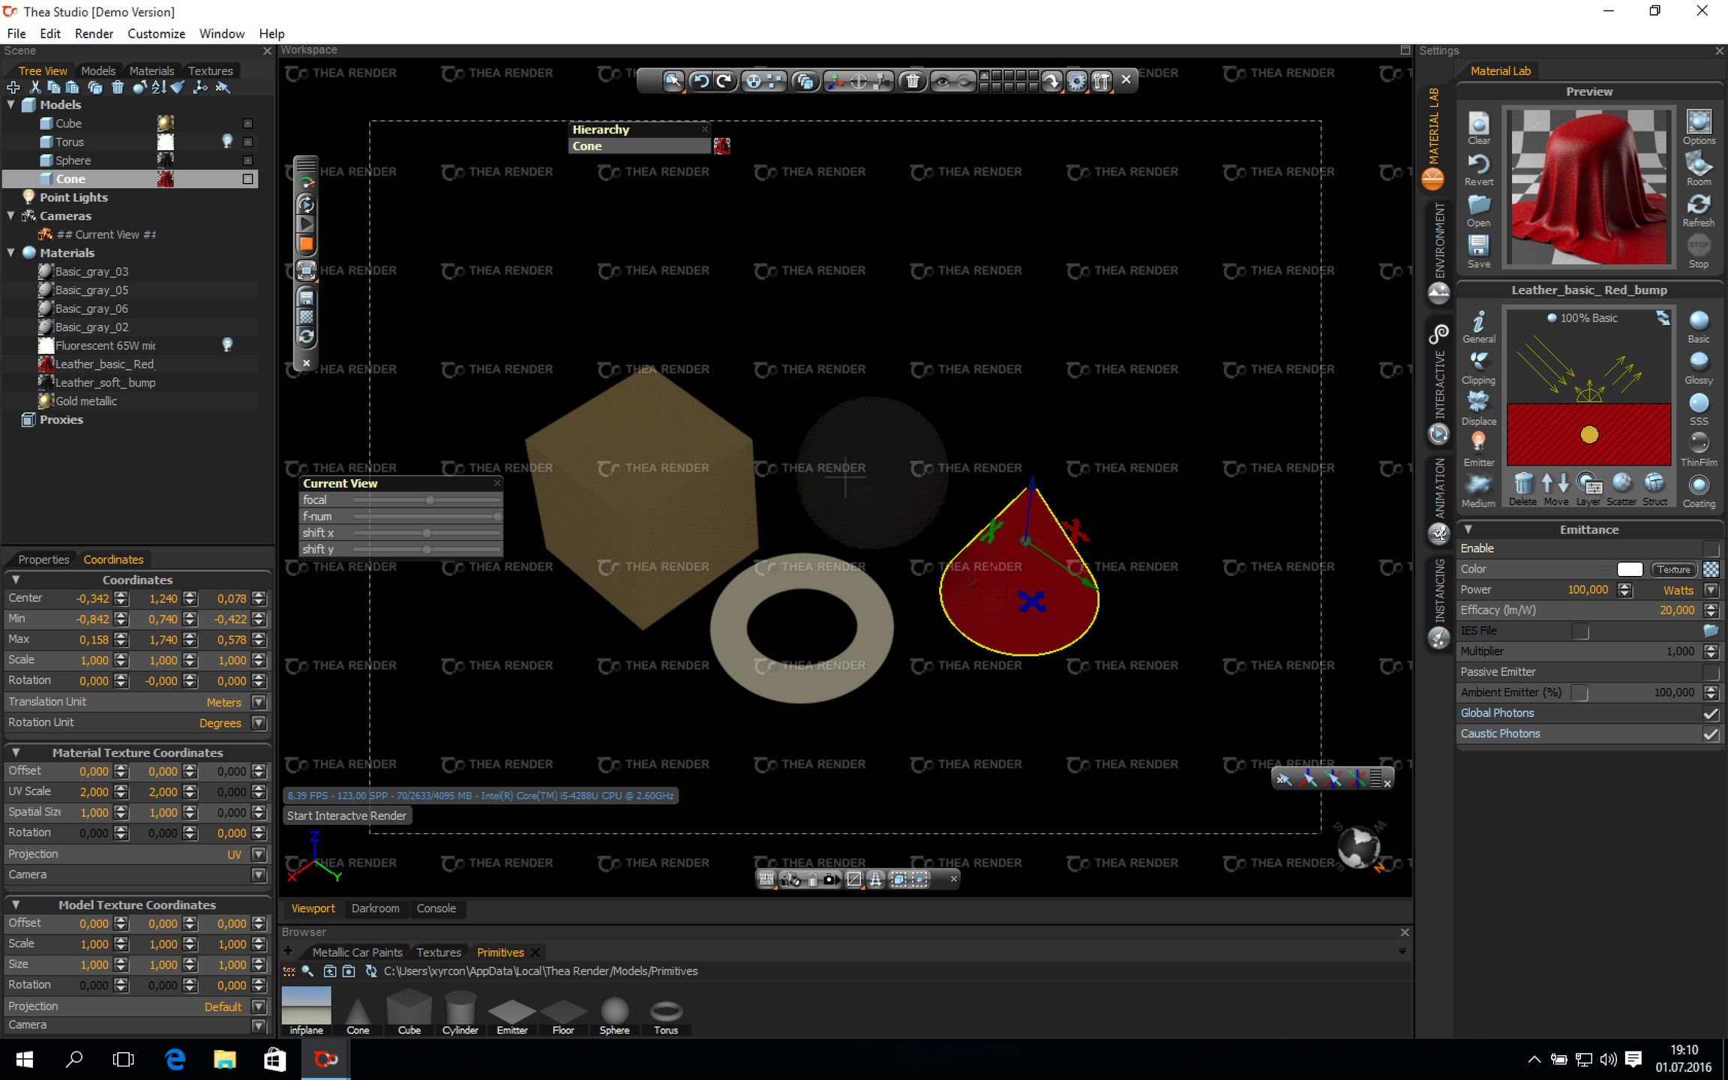Click the Delete trash icon in the workspace toolbar
Screen dimensions: 1728x1080
click(x=912, y=81)
